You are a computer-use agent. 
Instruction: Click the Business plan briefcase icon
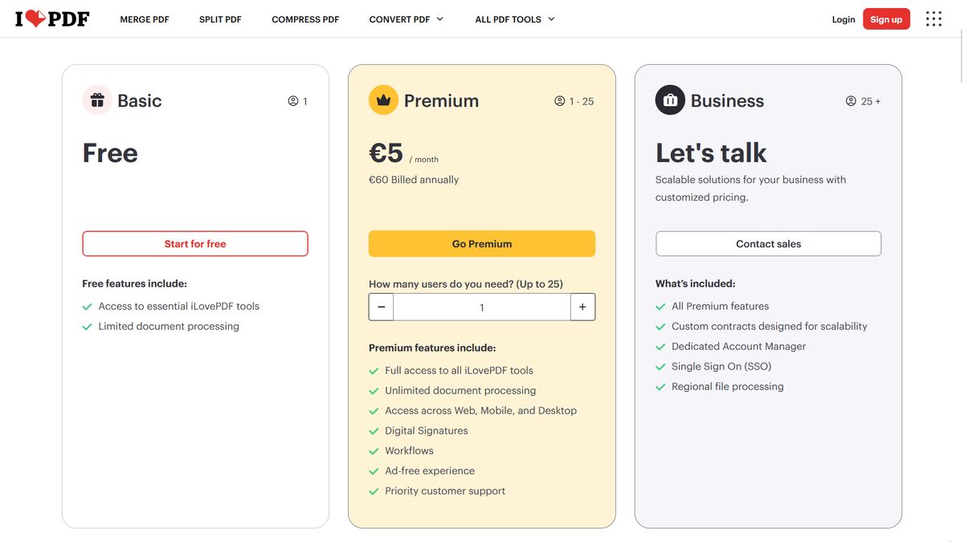pyautogui.click(x=670, y=100)
